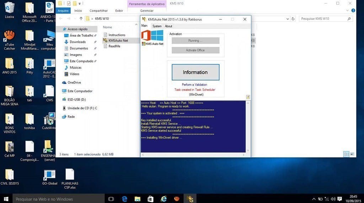Expand the Explorer address history dropdown
364x203 pixels.
pyautogui.click(x=288, y=19)
